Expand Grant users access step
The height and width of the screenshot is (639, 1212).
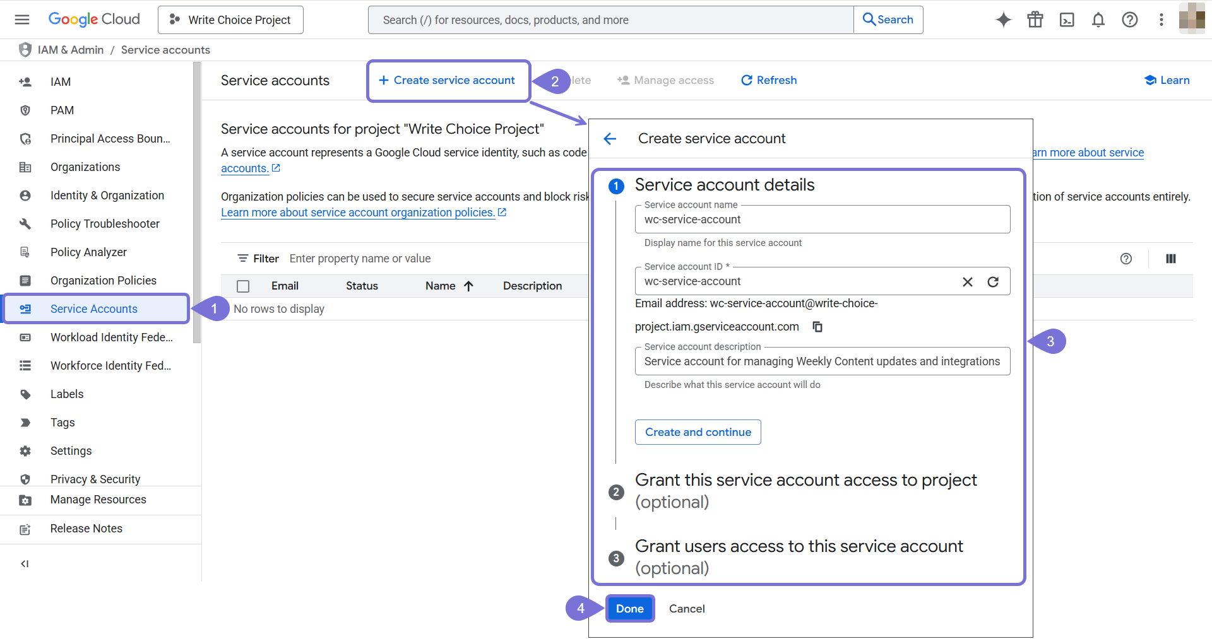[799, 557]
